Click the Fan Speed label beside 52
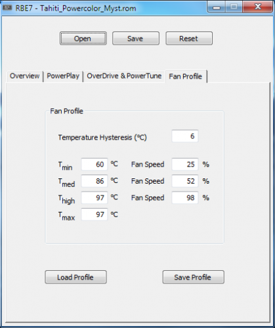The image size is (275, 328). click(x=148, y=181)
